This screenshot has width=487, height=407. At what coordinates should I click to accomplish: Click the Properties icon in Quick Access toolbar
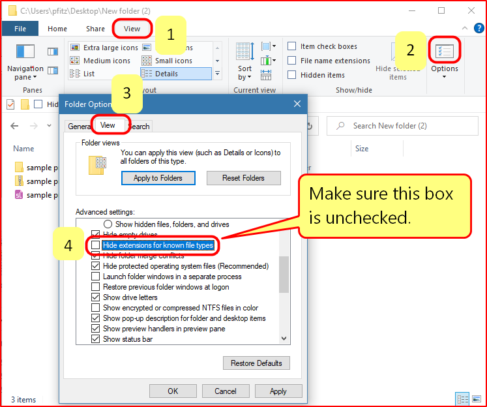(x=10, y=104)
